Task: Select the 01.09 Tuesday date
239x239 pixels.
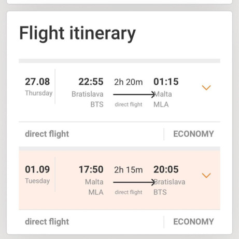Action: (x=37, y=174)
